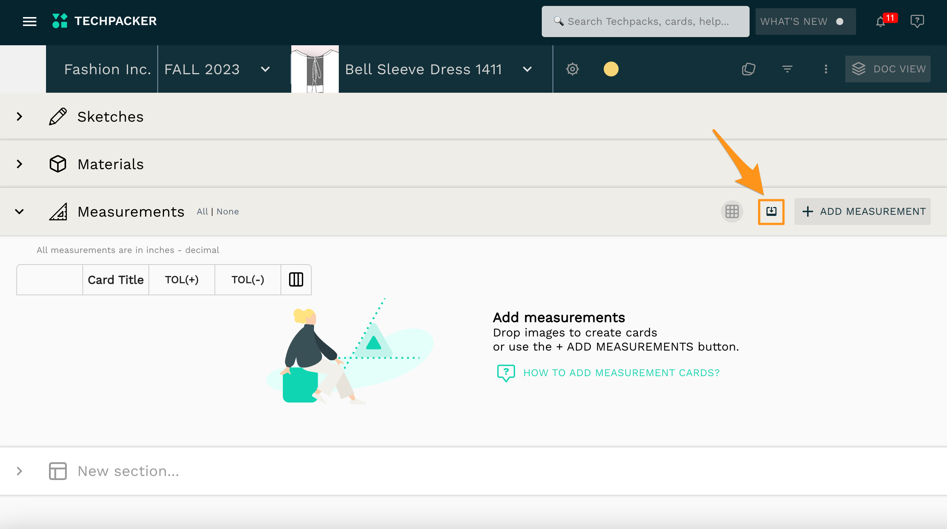Open the help chat icon
The width and height of the screenshot is (947, 529).
917,21
